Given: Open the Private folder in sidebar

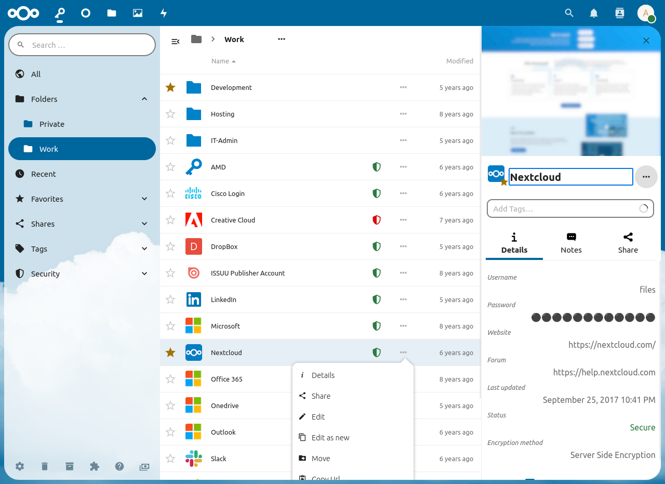Looking at the screenshot, I should (x=82, y=124).
